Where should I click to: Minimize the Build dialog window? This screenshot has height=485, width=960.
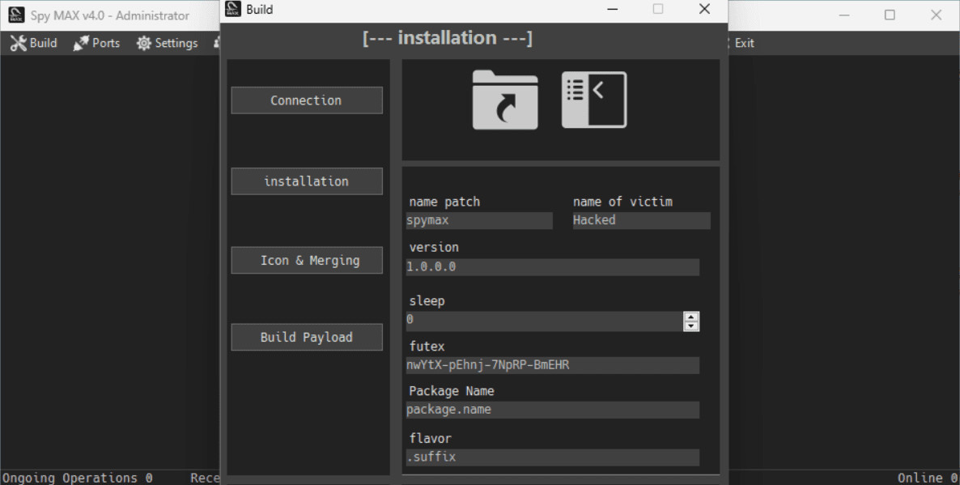click(x=612, y=9)
